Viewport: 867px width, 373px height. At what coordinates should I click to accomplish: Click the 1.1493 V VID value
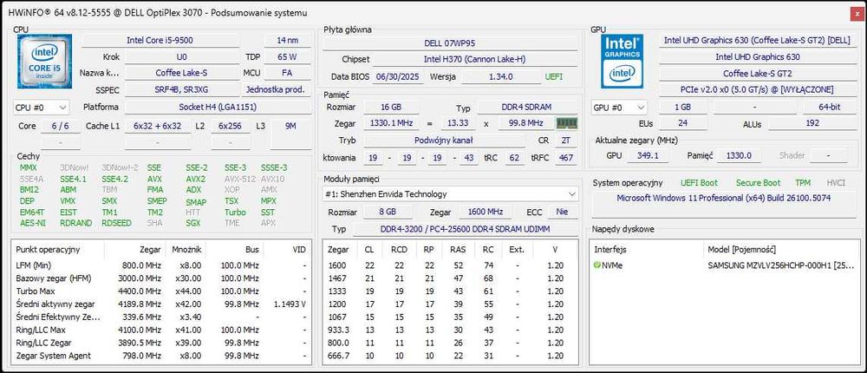(x=290, y=304)
